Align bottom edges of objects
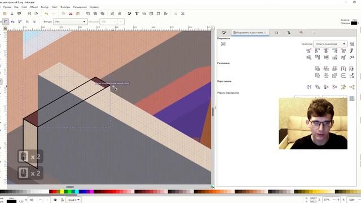361x203 pixels. click(x=334, y=57)
